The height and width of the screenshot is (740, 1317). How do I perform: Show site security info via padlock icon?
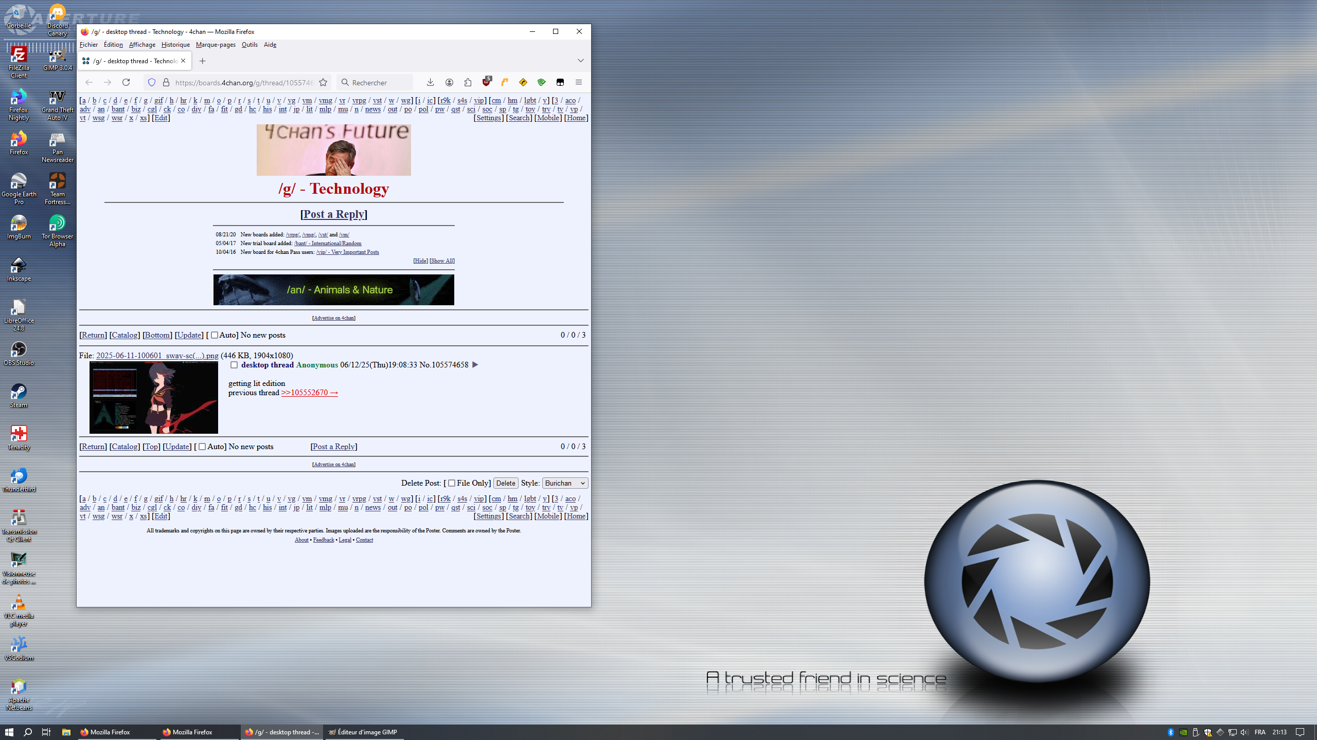pyautogui.click(x=166, y=82)
